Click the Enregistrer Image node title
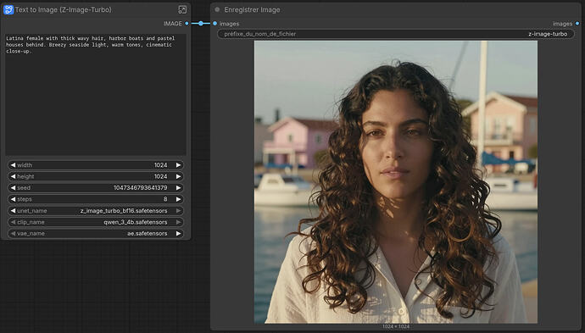Image resolution: width=585 pixels, height=333 pixels. pos(252,9)
